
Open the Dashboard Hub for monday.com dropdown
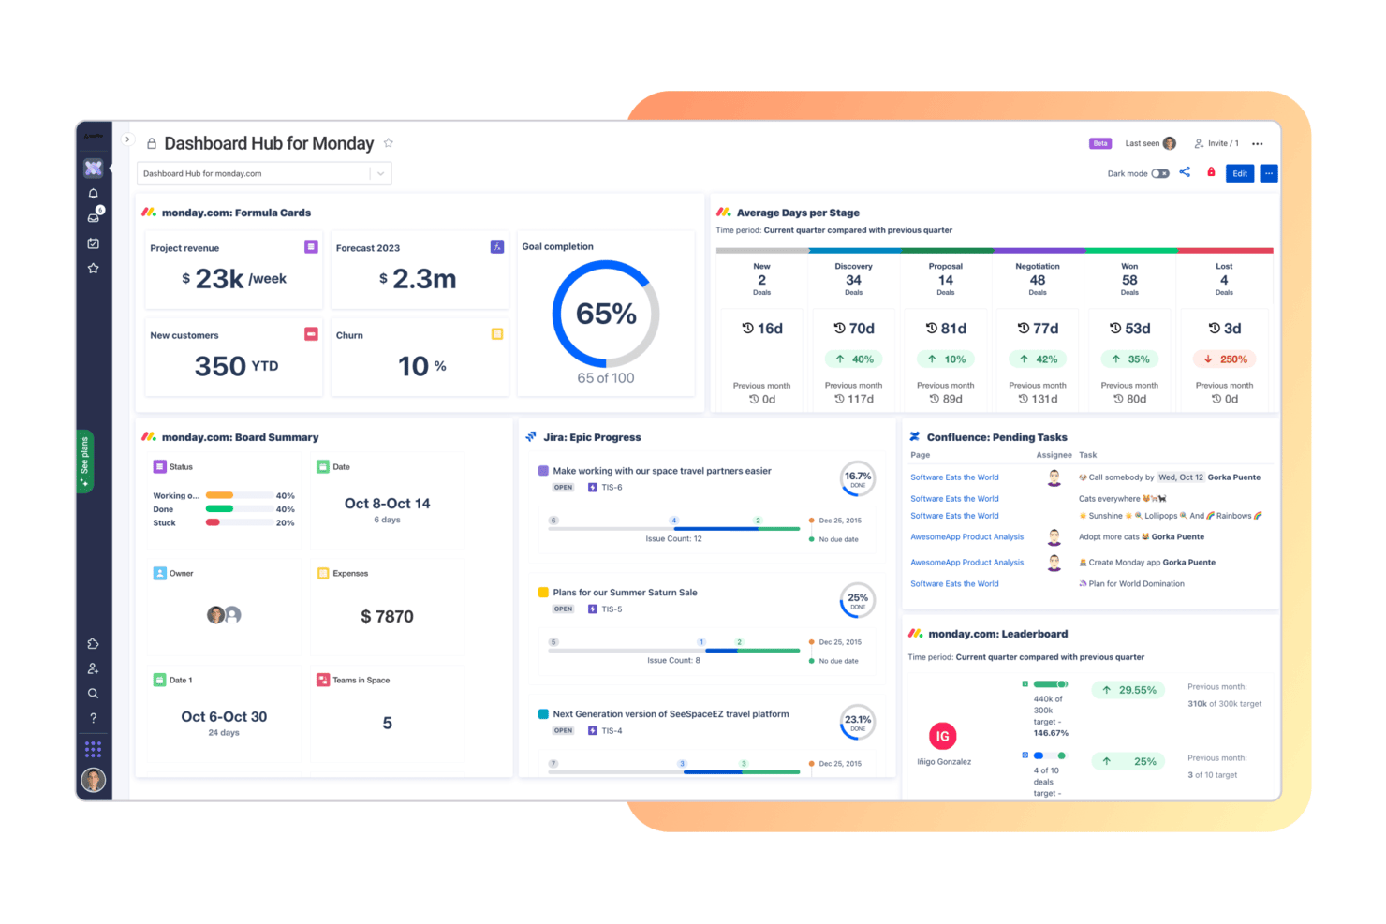coord(264,173)
